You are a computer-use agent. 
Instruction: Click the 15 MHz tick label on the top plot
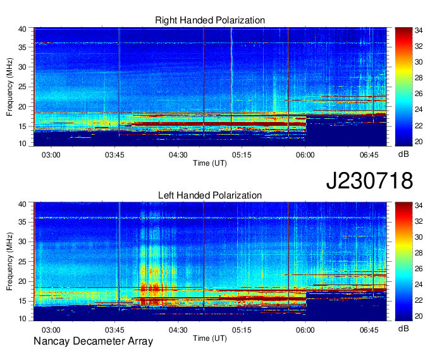coord(22,126)
